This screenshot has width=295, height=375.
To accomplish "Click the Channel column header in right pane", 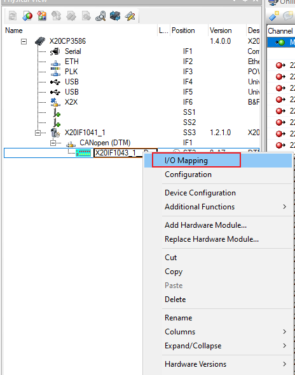I will coord(281,31).
